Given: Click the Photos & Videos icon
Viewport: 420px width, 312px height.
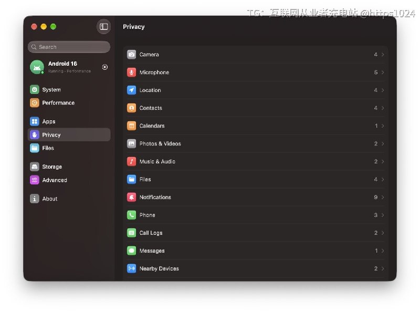Looking at the screenshot, I should pyautogui.click(x=132, y=144).
